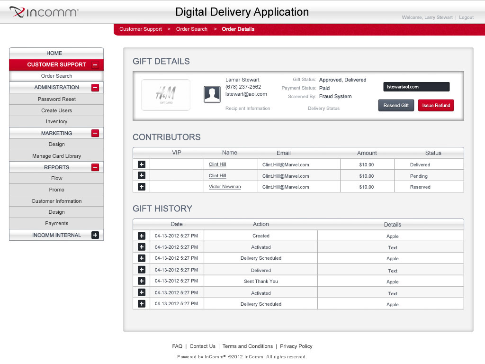Click the Issue Refund button
Screen dimensions: 485x364
(436, 105)
